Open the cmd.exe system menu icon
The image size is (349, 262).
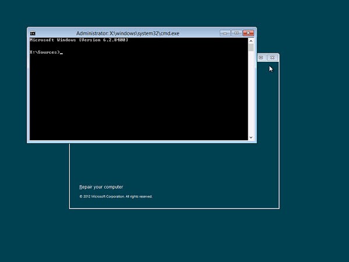[33, 33]
